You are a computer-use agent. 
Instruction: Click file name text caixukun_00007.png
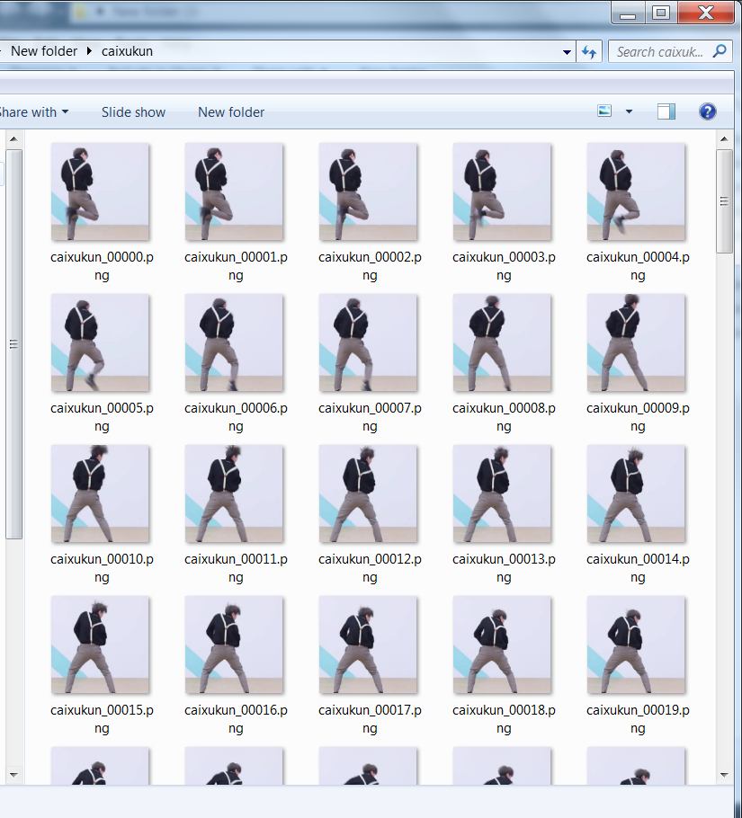370,417
